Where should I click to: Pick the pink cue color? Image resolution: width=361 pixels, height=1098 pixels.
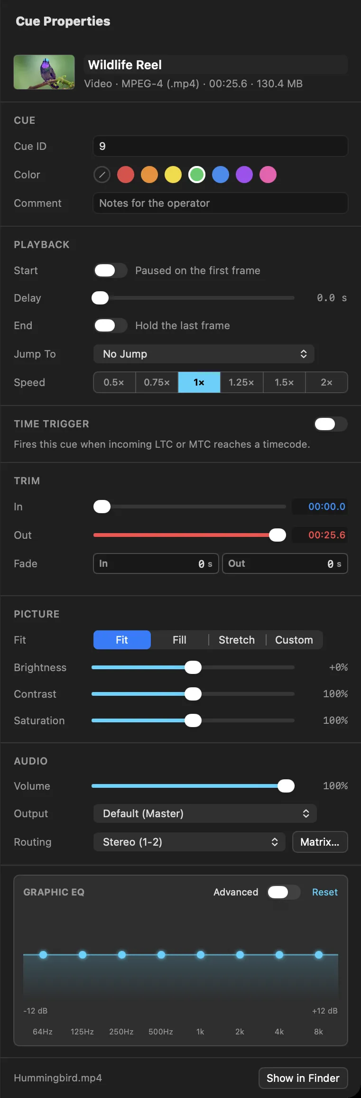point(268,175)
